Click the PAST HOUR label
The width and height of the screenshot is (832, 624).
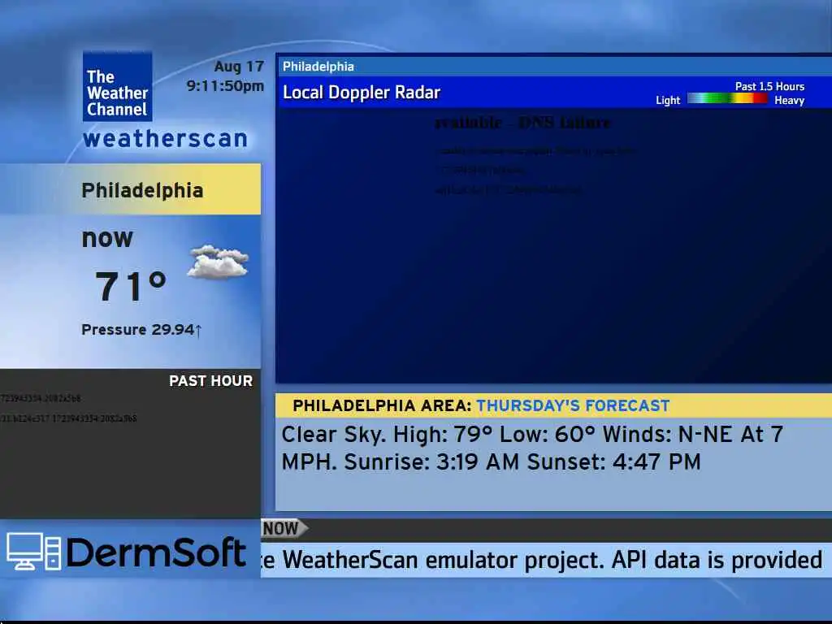click(x=210, y=381)
